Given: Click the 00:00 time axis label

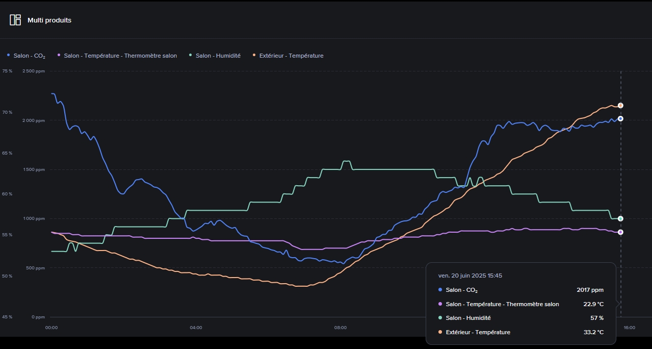Looking at the screenshot, I should 51,328.
